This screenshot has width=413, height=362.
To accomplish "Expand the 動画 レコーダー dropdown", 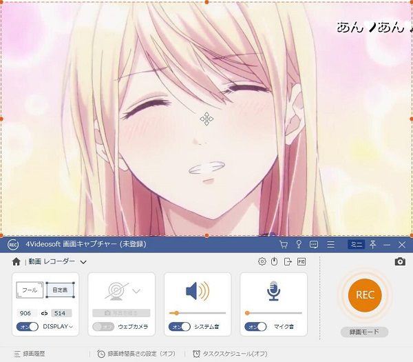I will coord(83,262).
